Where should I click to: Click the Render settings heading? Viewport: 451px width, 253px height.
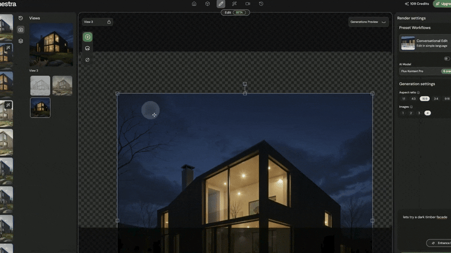pos(412,18)
